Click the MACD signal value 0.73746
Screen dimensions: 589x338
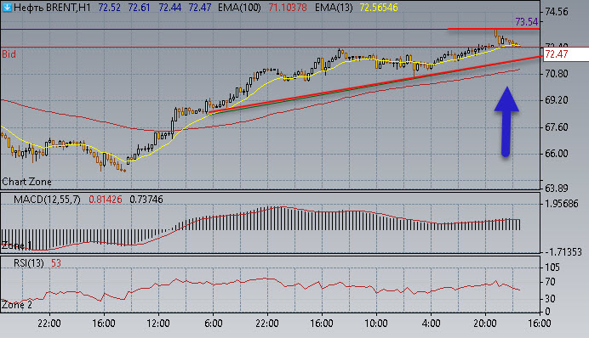click(146, 200)
